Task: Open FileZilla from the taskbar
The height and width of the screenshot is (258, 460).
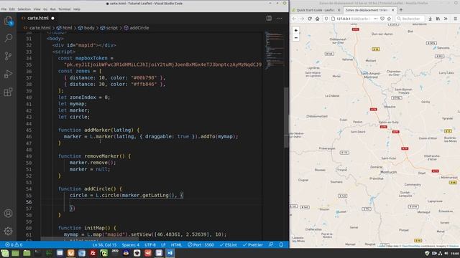Action: [93, 253]
